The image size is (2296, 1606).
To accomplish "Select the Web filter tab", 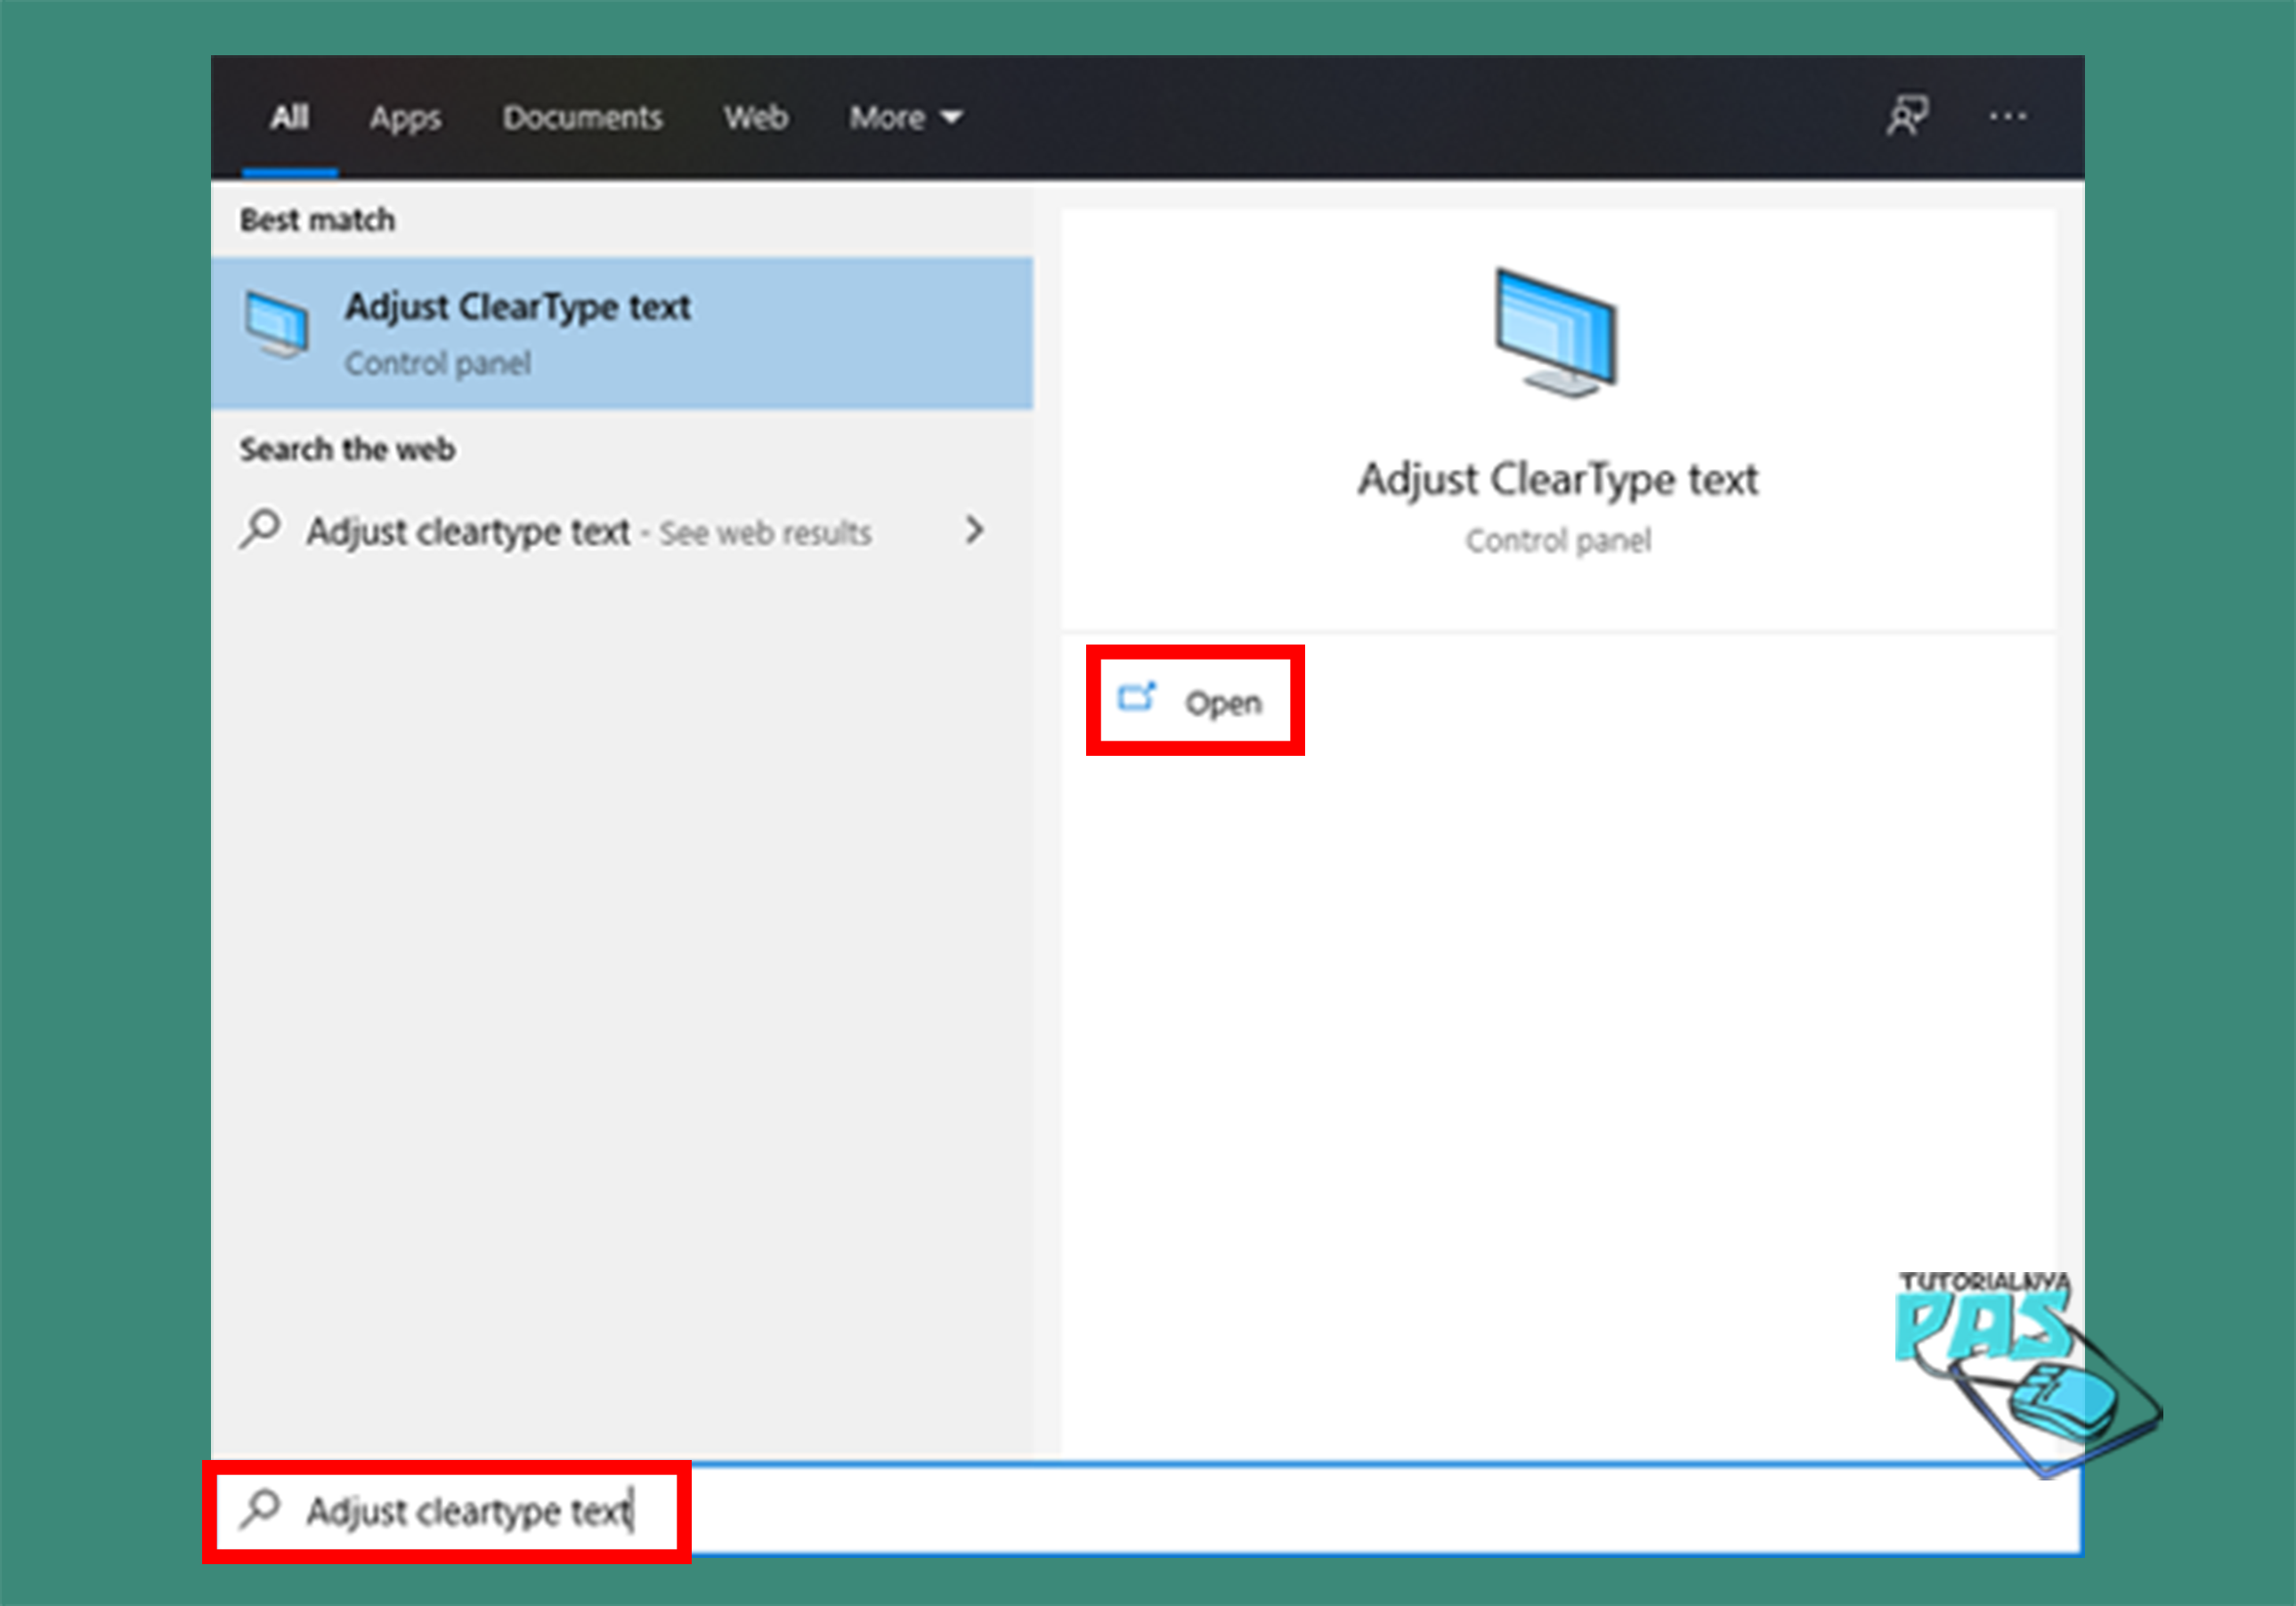I will pyautogui.click(x=756, y=118).
